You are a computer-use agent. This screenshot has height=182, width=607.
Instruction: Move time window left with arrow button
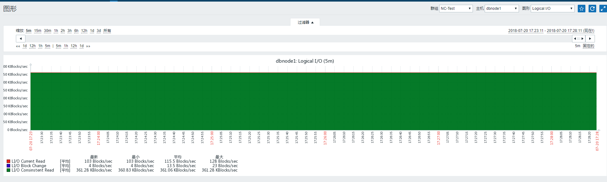click(x=21, y=39)
